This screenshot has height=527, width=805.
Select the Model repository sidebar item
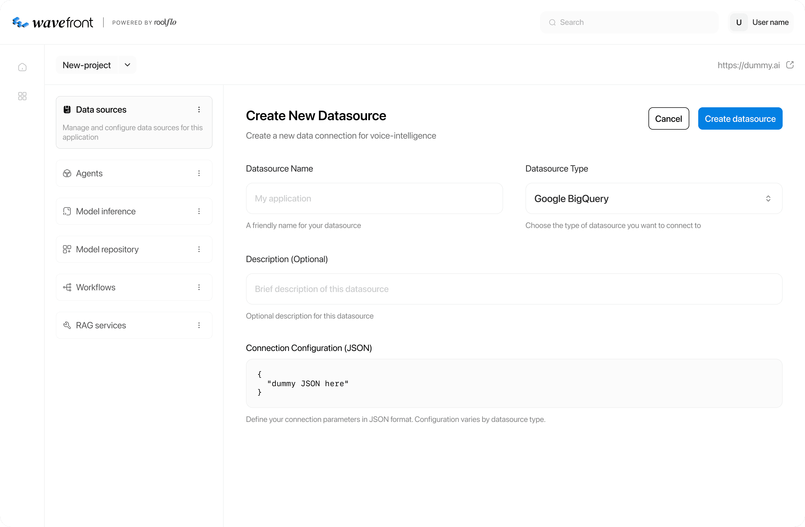(107, 249)
